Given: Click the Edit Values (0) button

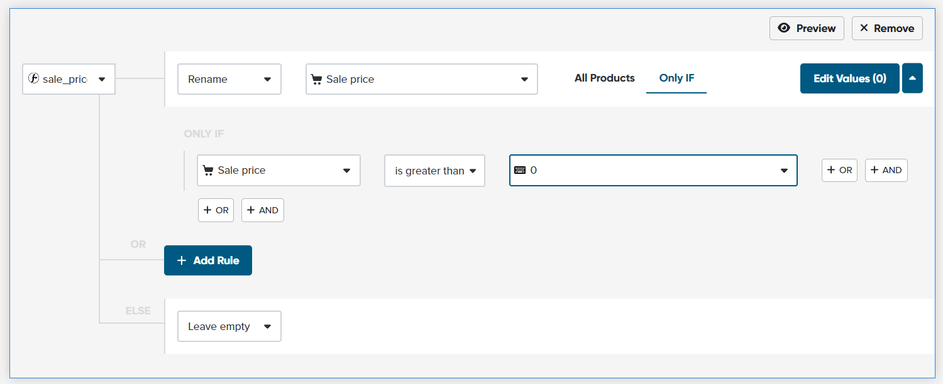Looking at the screenshot, I should (x=849, y=78).
